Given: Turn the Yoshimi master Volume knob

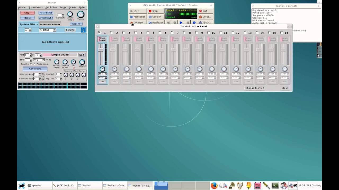Looking at the screenshot, I should pyautogui.click(x=81, y=14).
